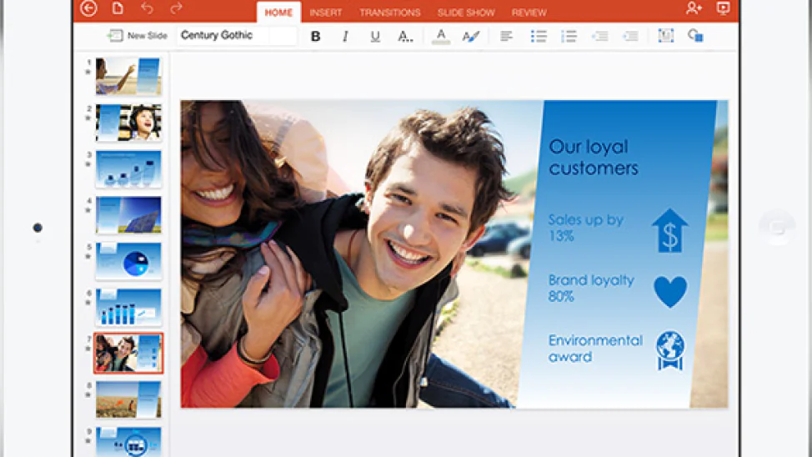Select the globe award ribbon graphic
Screen dimensions: 812x457
coord(670,351)
